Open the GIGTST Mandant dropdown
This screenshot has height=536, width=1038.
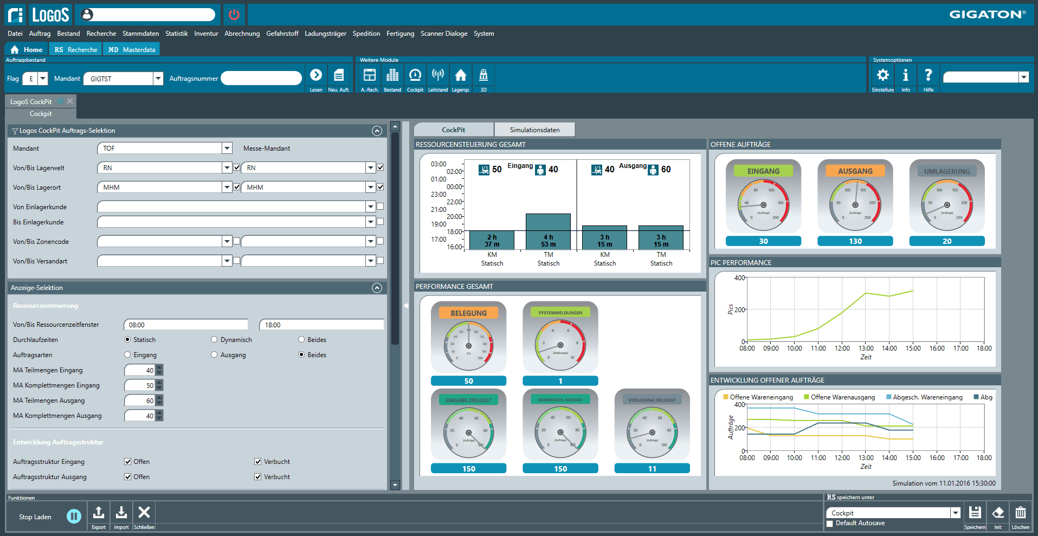point(158,79)
